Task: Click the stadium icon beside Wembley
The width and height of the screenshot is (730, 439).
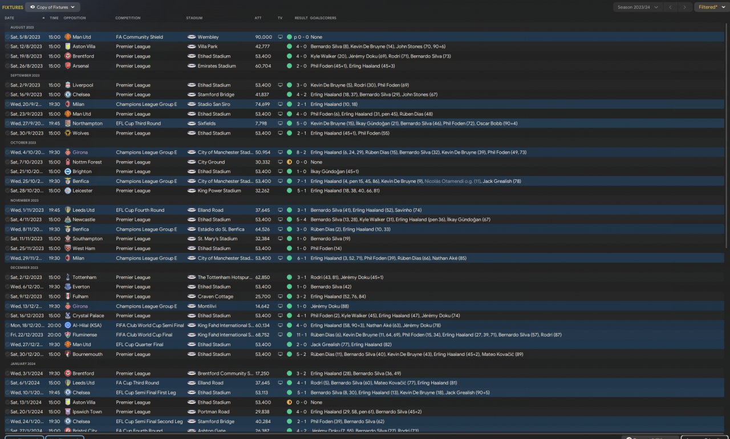Action: 192,37
